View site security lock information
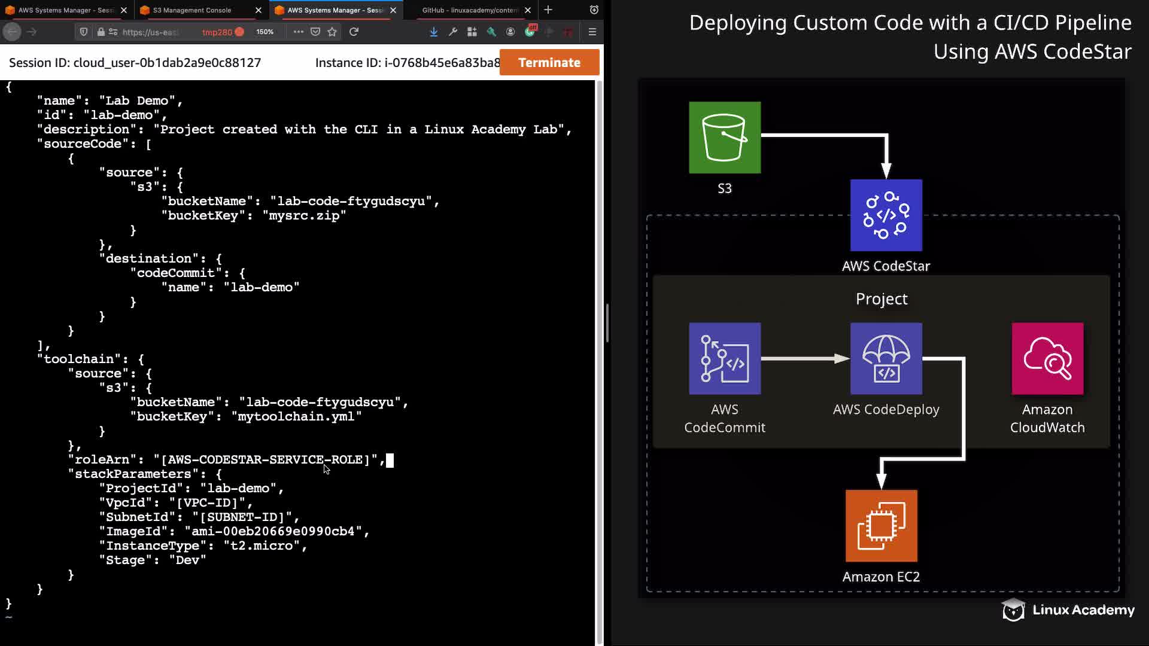 point(101,32)
